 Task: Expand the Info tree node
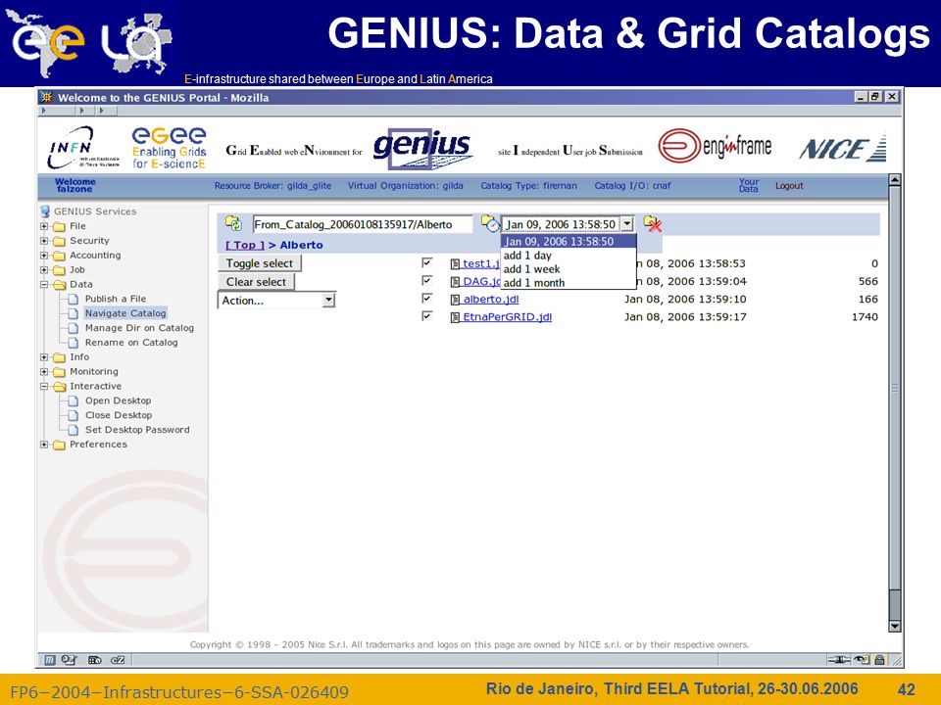(44, 357)
